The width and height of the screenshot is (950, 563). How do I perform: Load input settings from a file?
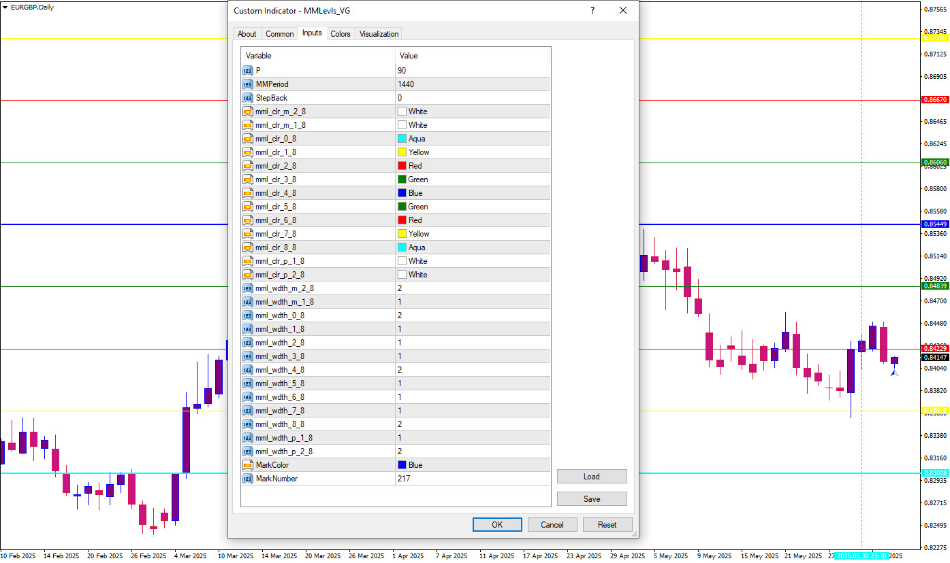tap(592, 477)
